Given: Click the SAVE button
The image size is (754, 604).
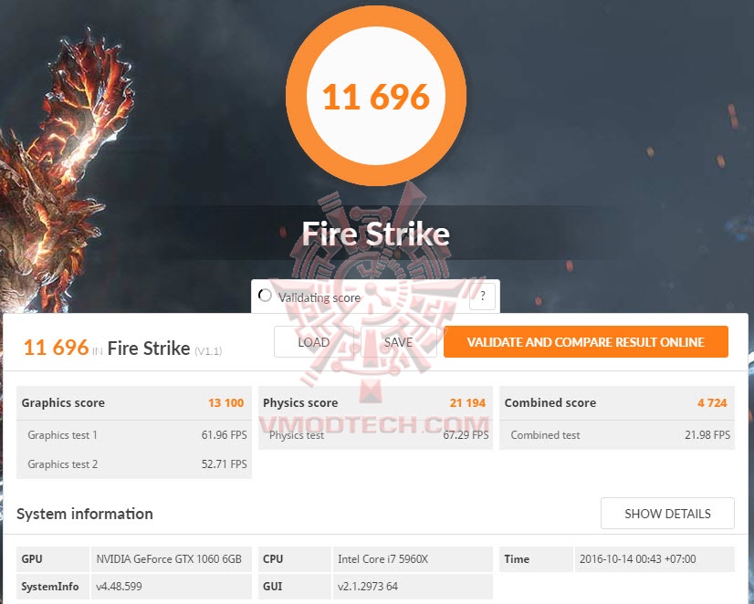Looking at the screenshot, I should (x=398, y=342).
